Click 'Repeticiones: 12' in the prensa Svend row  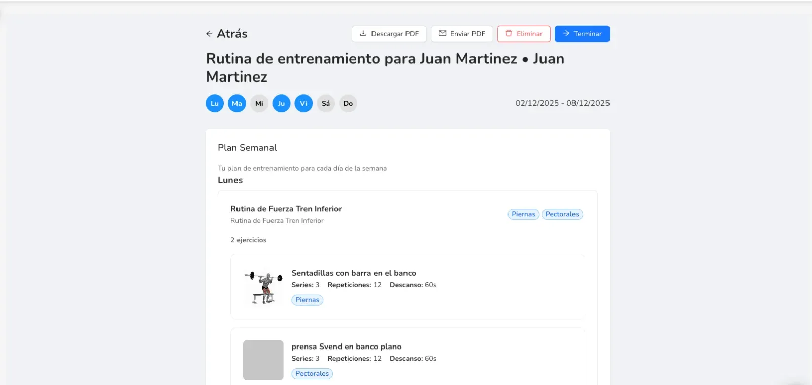coord(355,359)
